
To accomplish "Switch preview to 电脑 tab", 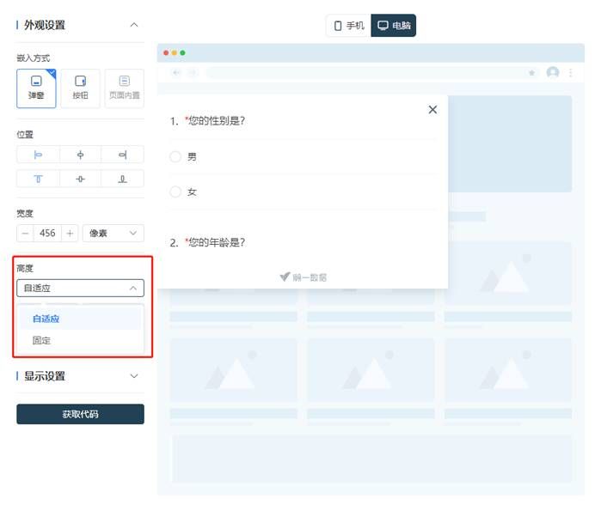I will pos(394,26).
